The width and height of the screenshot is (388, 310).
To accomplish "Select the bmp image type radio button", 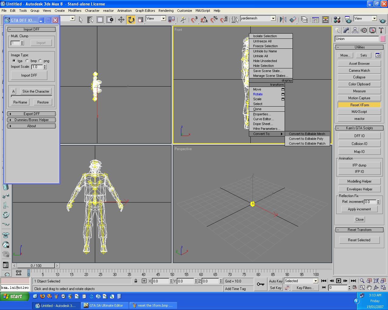I will point(27,61).
